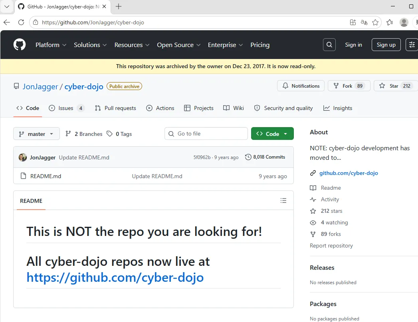Click the link chain icon in About
This screenshot has height=322, width=418.
[313, 173]
